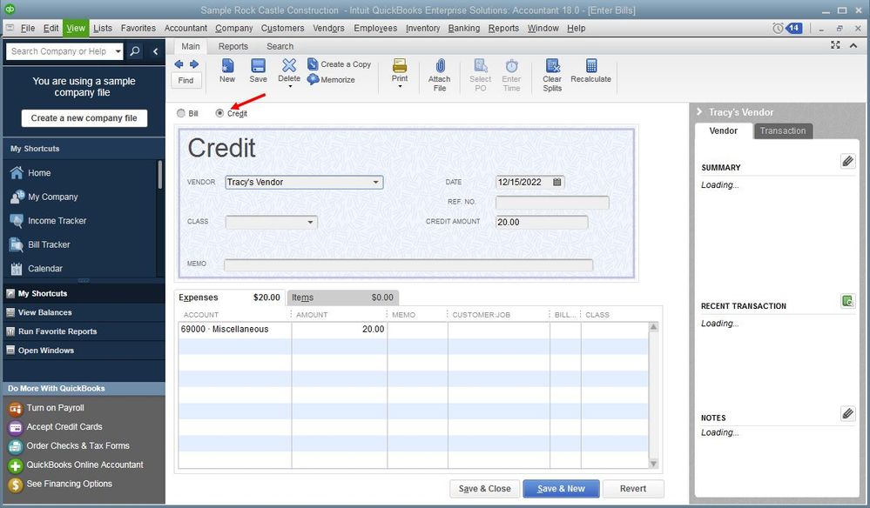Click the Delete X icon
Screen dimensions: 870x508
point(289,65)
